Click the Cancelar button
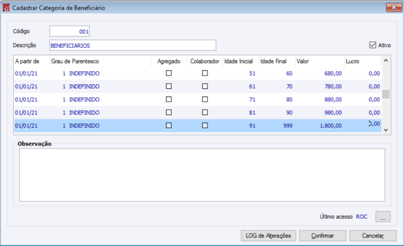Image resolution: width=404 pixels, height=246 pixels. (373, 236)
